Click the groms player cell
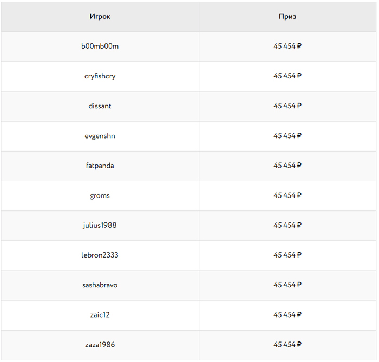 pos(100,196)
